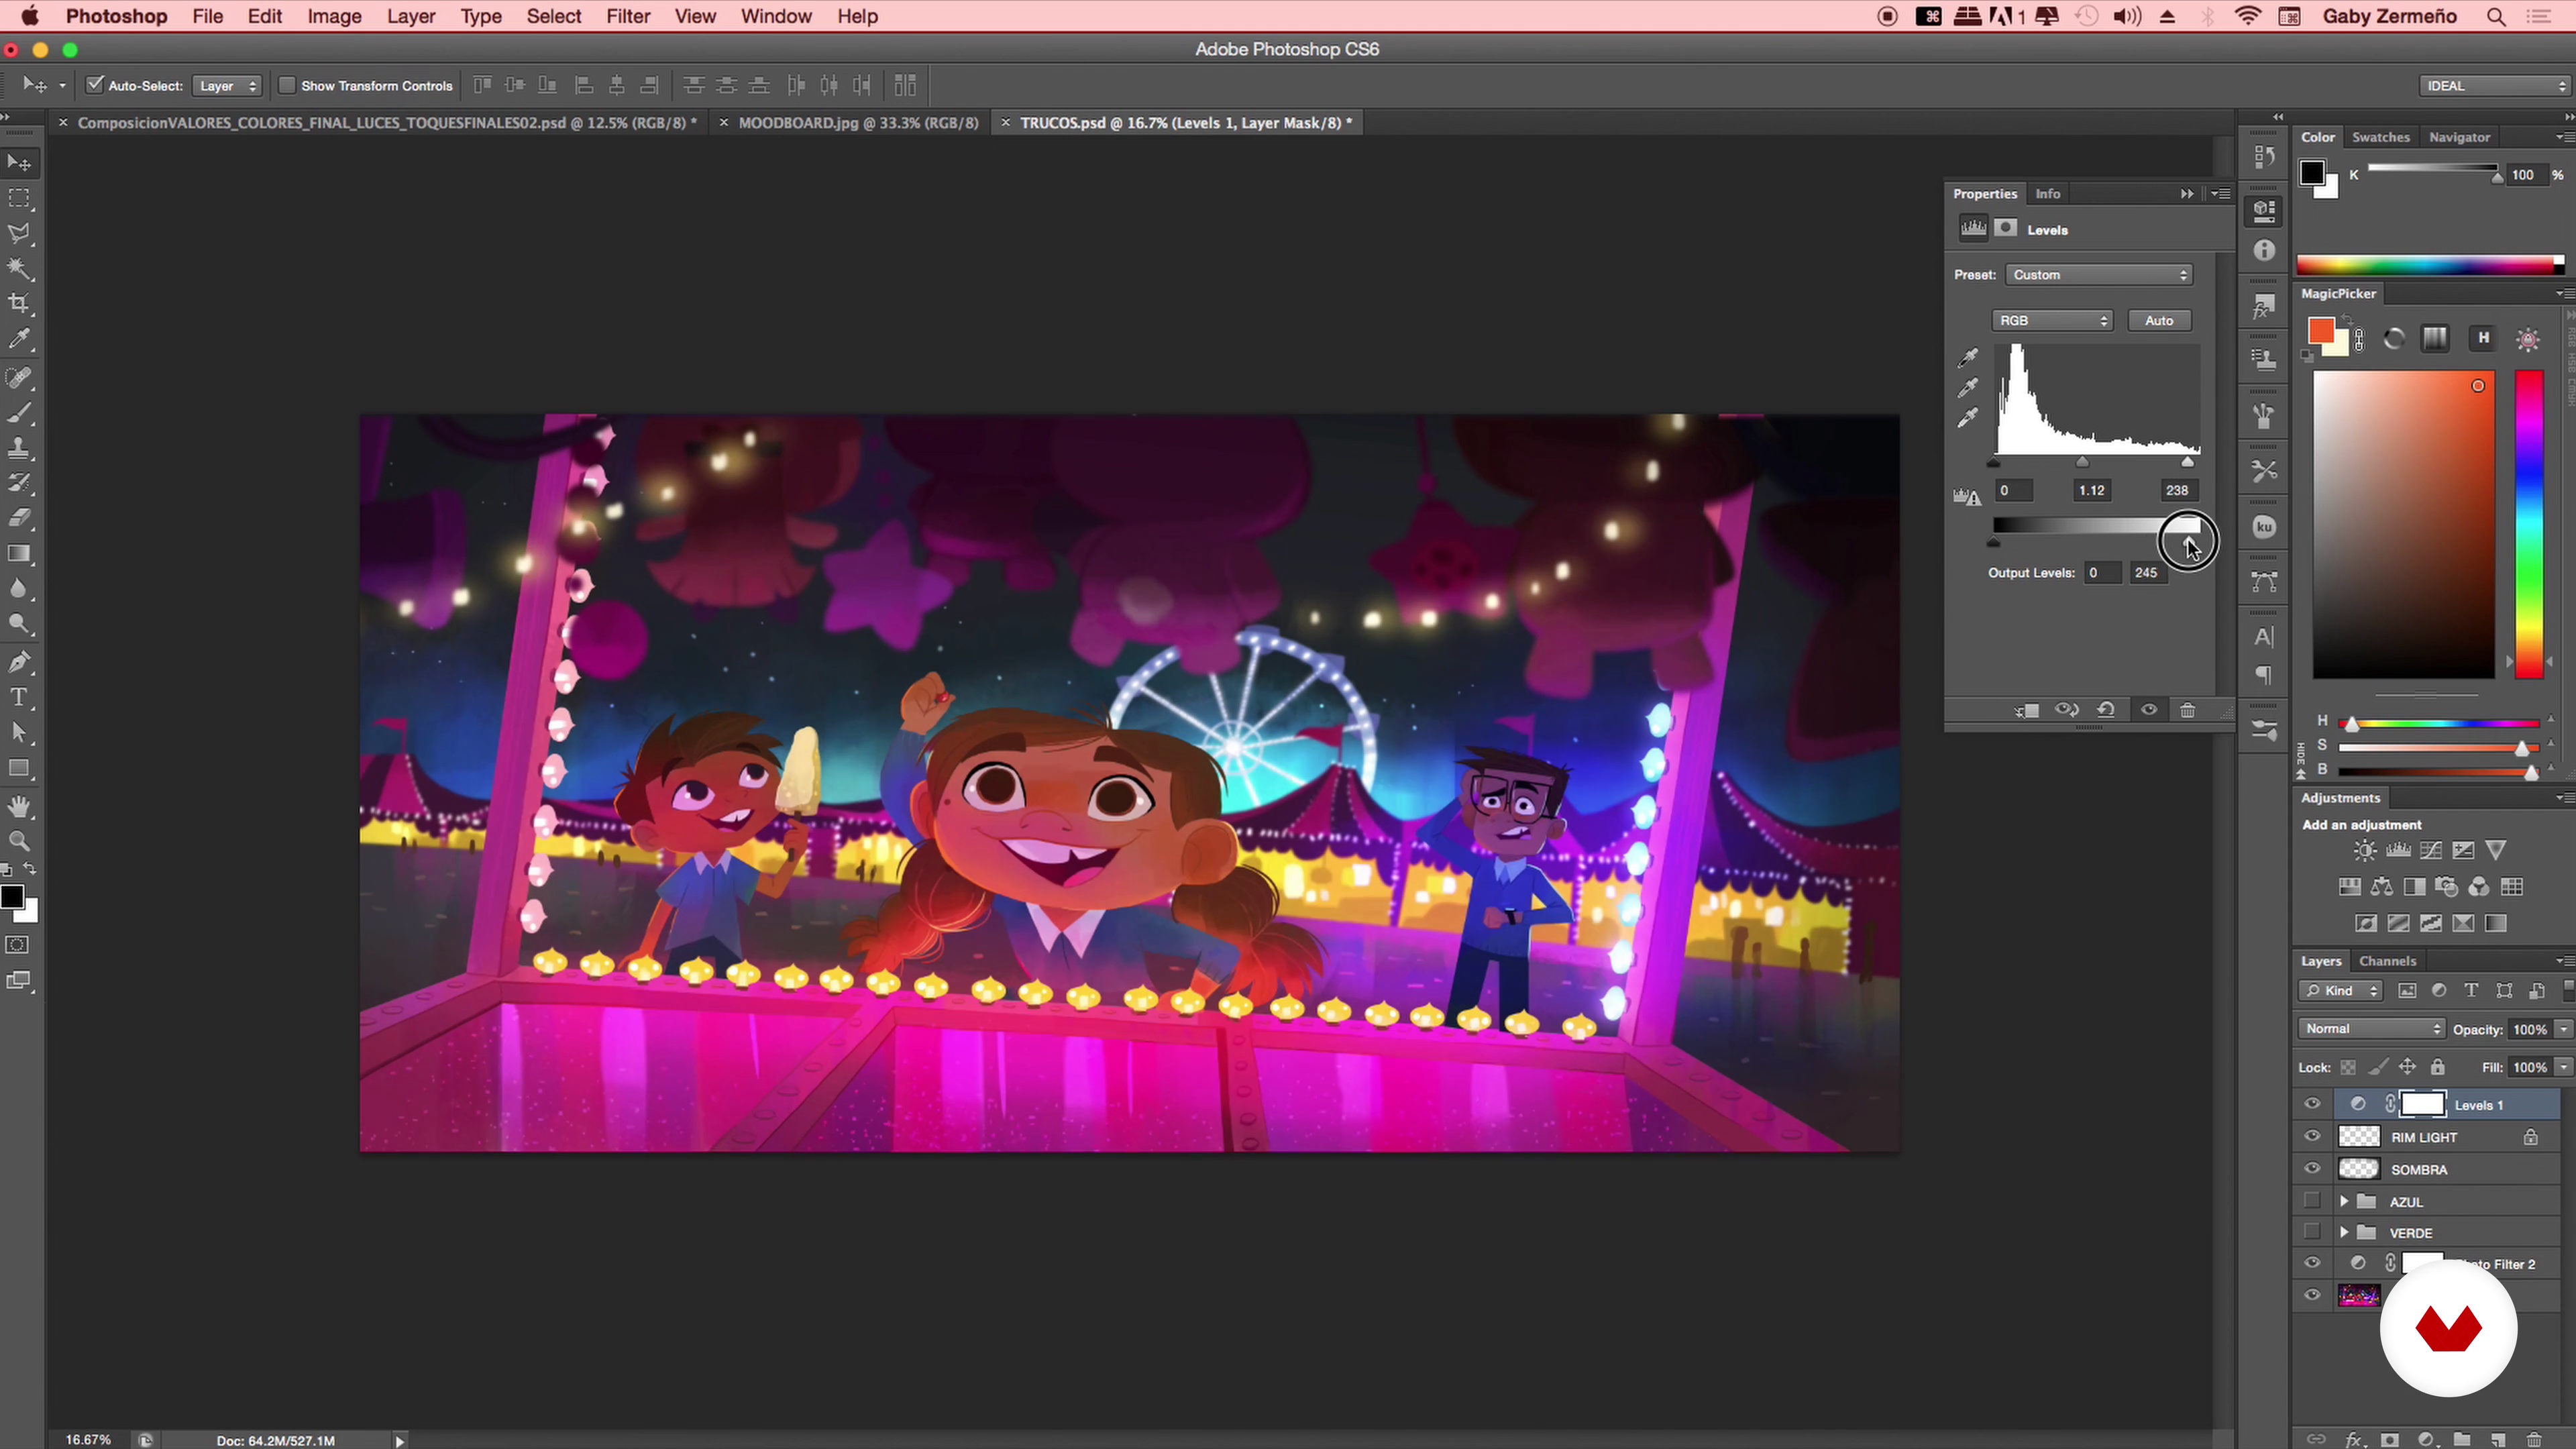Select the Lasso tool
The width and height of the screenshot is (2576, 1449).
[19, 234]
